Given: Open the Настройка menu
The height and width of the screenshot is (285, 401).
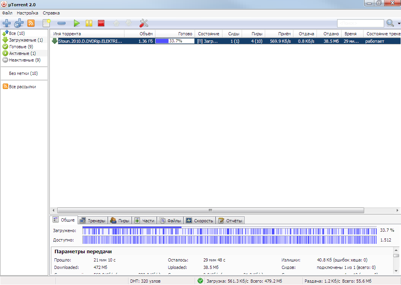Looking at the screenshot, I should tap(27, 13).
